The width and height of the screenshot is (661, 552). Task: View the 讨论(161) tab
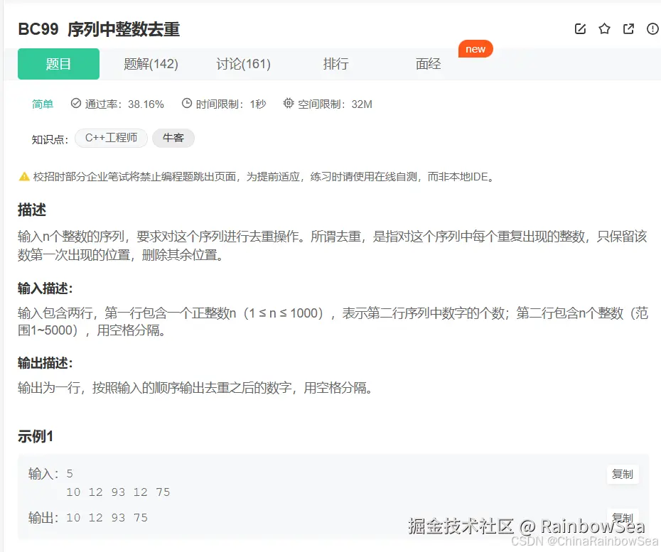pyautogui.click(x=242, y=63)
